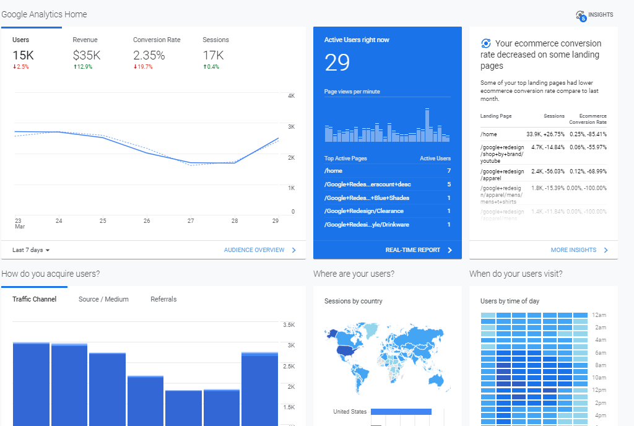Switch to the Traffic Channel tab
The height and width of the screenshot is (426, 634).
tap(35, 299)
